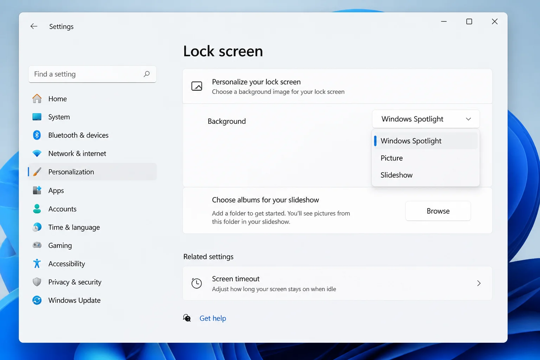Click the Windows Update sync icon

tap(37, 300)
